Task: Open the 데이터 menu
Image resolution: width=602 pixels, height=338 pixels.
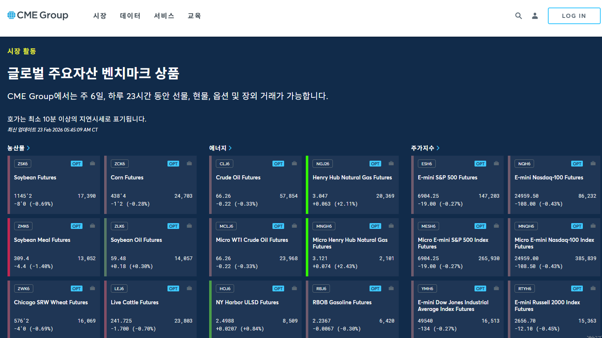Action: 130,15
